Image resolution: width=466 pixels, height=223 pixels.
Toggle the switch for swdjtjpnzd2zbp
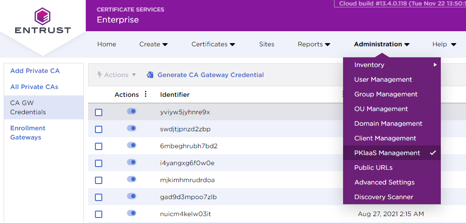(x=132, y=128)
